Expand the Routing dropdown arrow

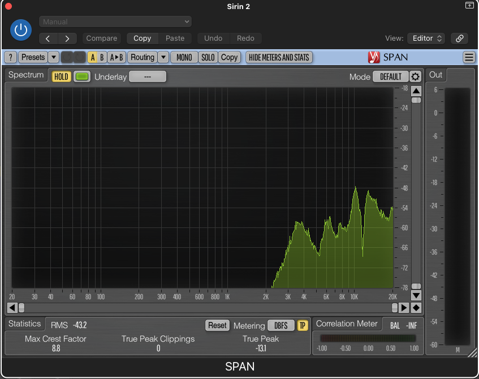click(x=163, y=58)
